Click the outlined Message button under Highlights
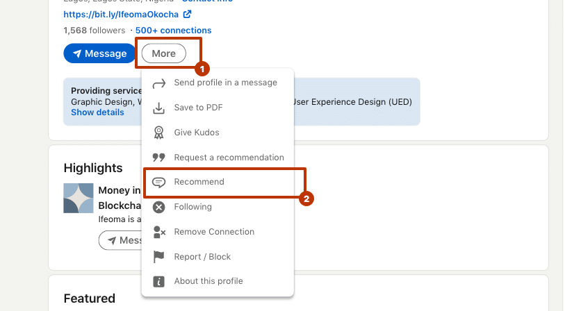Viewport: 565px width, 311px height. [x=120, y=240]
